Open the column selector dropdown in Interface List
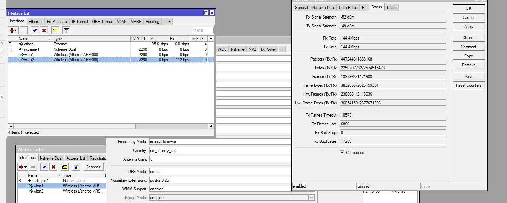The width and height of the screenshot is (507, 203). (x=211, y=39)
